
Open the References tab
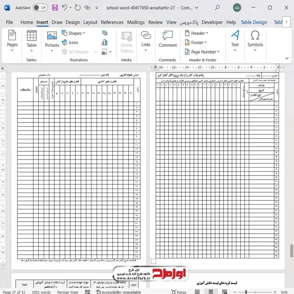click(x=112, y=22)
